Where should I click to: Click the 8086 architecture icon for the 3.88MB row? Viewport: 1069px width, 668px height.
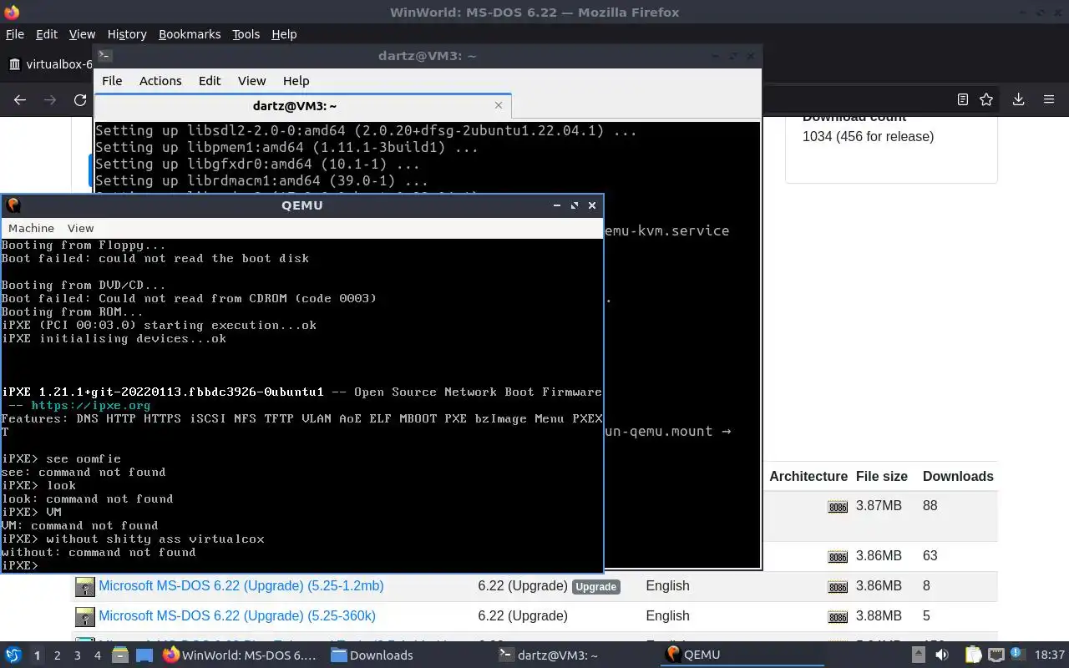[838, 616]
